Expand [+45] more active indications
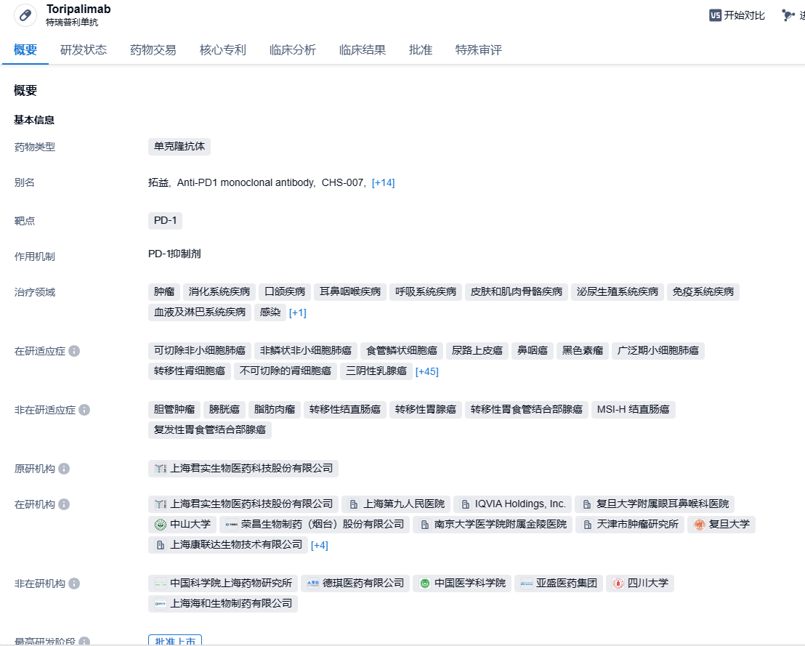Image resolution: width=805 pixels, height=646 pixels. click(x=426, y=371)
